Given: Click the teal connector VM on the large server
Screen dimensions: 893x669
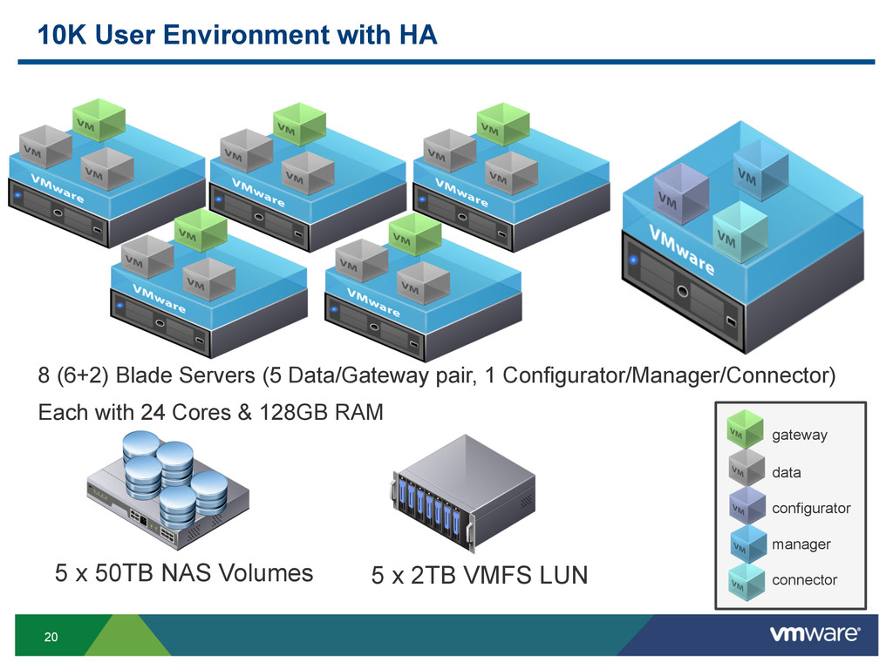Looking at the screenshot, I should point(740,232).
